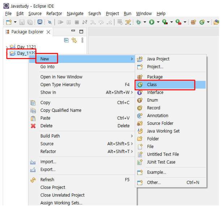Open the console terminal toolbar icon

pyautogui.click(x=40, y=22)
